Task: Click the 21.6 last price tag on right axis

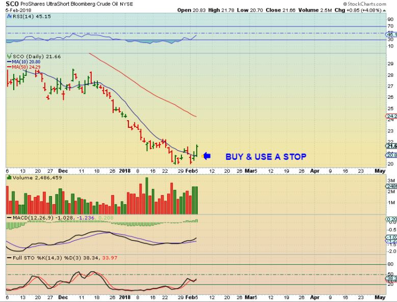Action: click(x=391, y=146)
